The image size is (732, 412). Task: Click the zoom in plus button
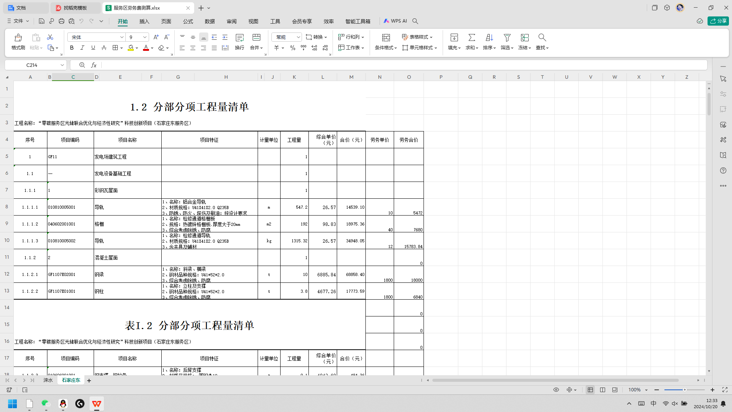tap(713, 390)
